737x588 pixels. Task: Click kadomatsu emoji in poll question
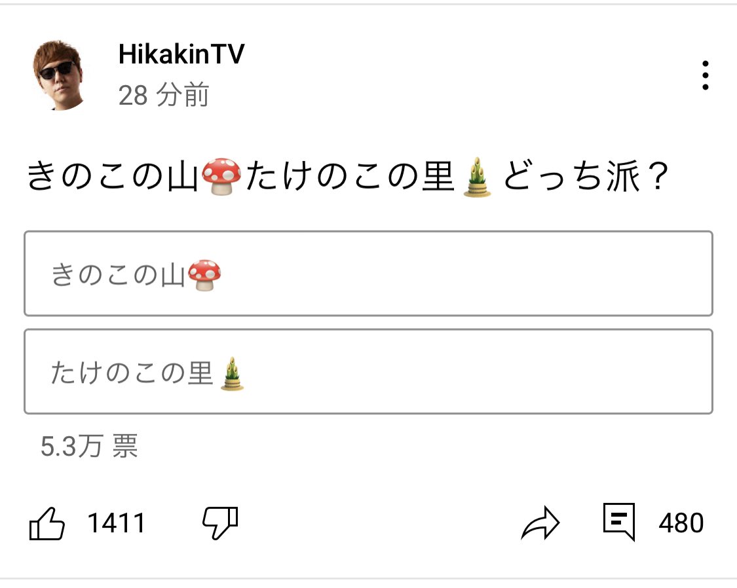pos(477,177)
